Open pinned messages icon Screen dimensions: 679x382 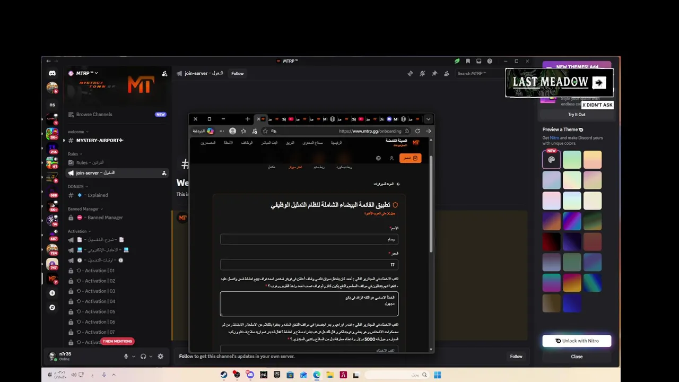point(434,73)
